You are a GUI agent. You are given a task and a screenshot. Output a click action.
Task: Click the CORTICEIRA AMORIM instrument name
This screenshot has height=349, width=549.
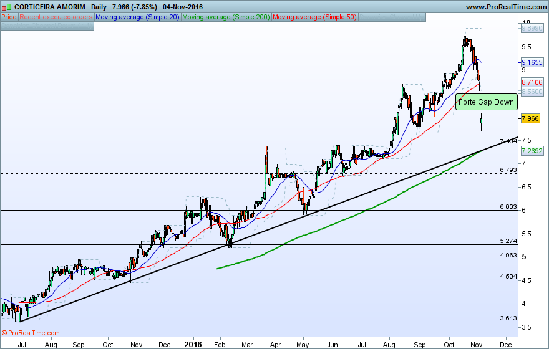pos(50,7)
